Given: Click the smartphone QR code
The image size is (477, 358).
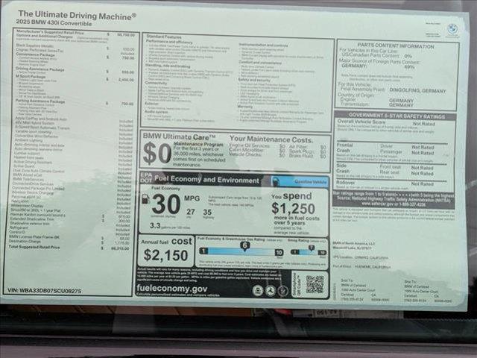Looking at the screenshot, I should pos(315,284).
